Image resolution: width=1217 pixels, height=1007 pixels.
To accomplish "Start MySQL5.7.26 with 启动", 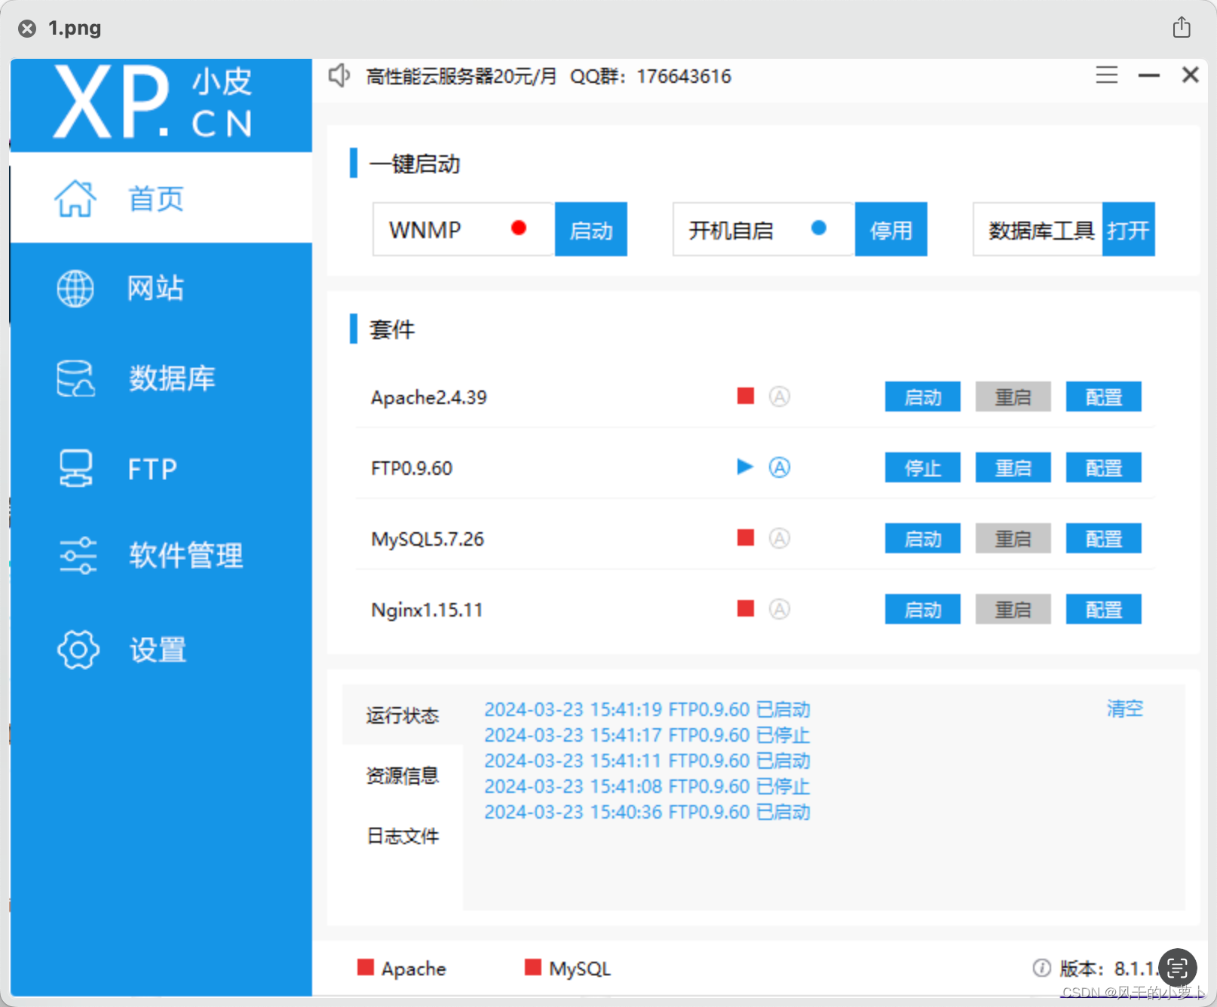I will click(x=923, y=538).
